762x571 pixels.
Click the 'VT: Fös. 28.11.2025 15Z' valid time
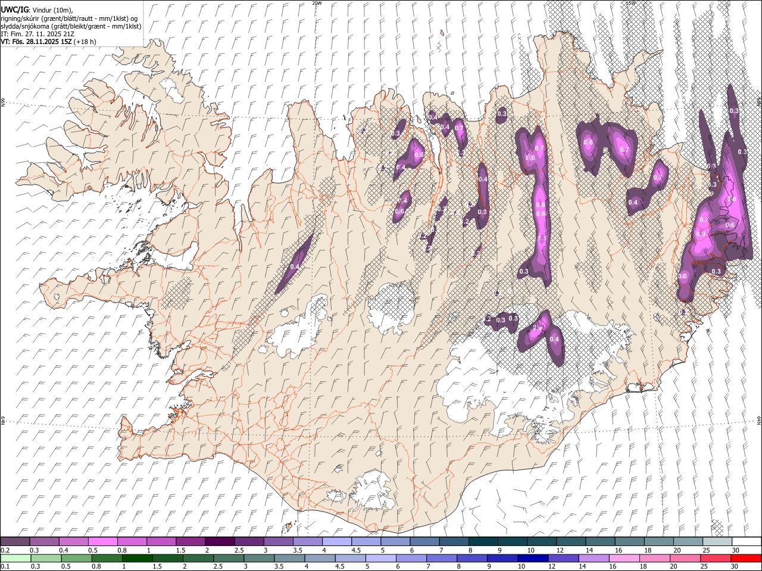click(36, 42)
